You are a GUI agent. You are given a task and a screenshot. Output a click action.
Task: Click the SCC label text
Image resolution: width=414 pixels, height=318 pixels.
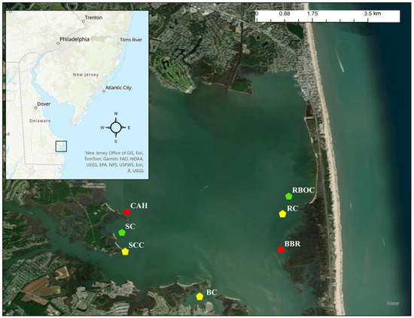pyautogui.click(x=136, y=245)
